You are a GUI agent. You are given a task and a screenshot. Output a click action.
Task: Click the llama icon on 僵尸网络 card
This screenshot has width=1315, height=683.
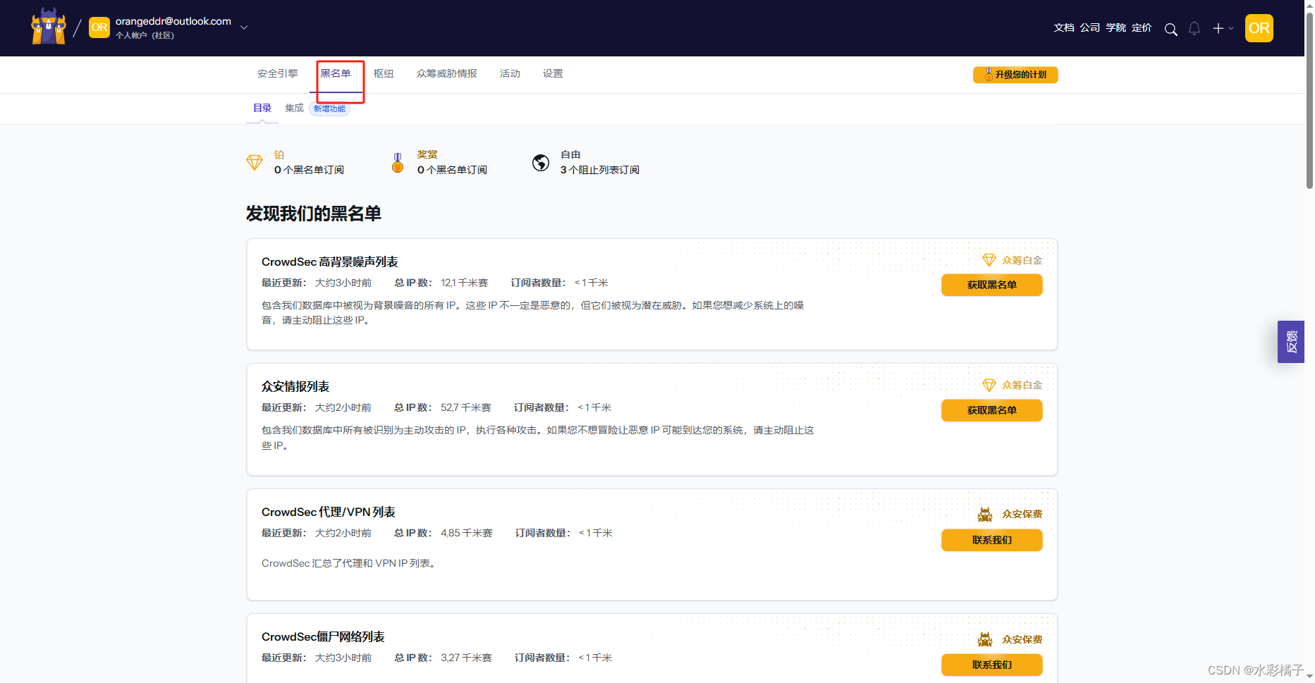pyautogui.click(x=985, y=639)
